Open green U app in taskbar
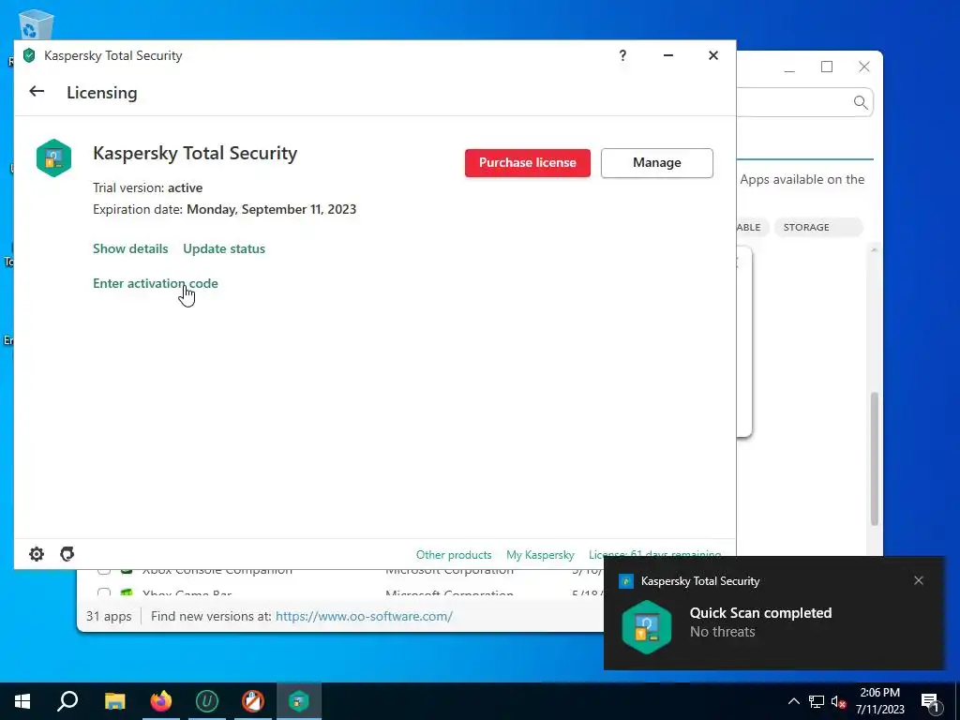This screenshot has height=720, width=960. point(207,701)
